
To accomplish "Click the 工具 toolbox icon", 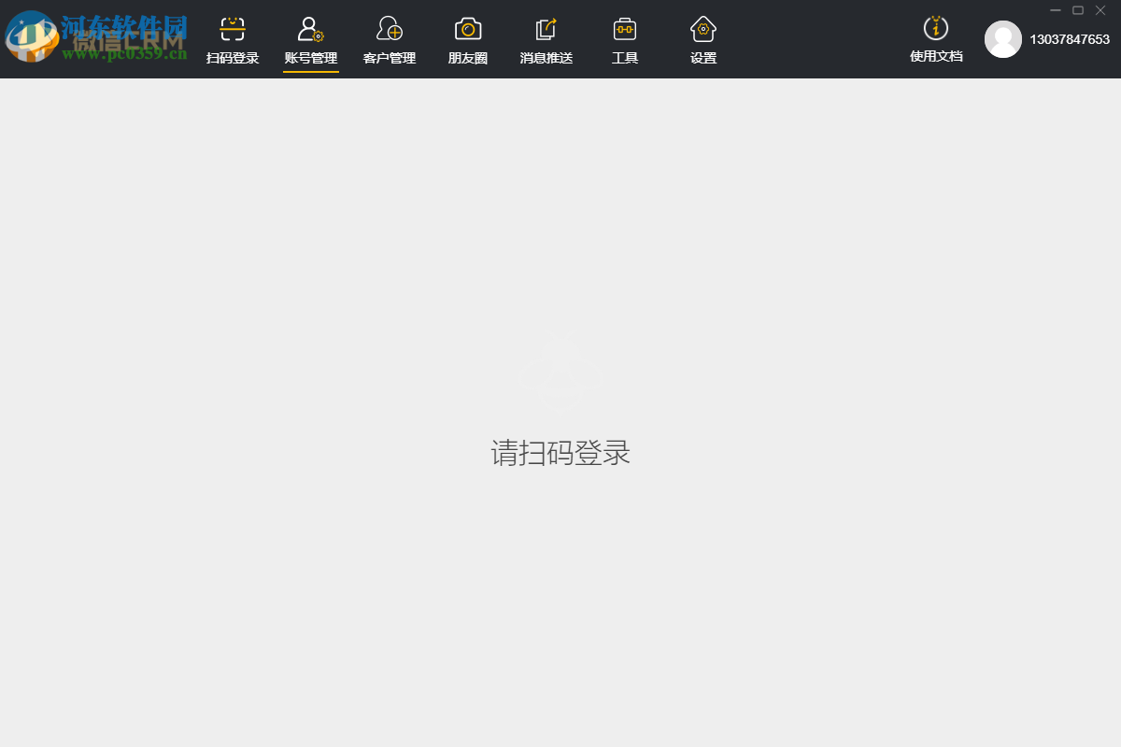I will 624,28.
